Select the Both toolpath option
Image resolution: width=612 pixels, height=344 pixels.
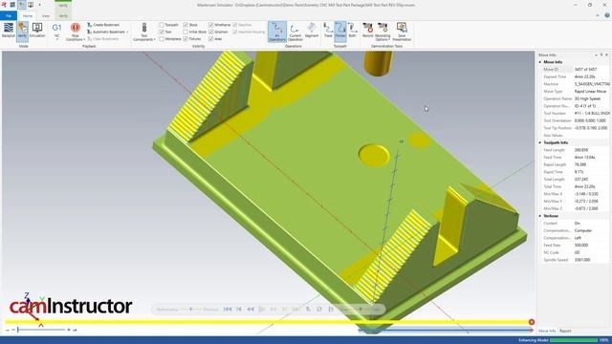tap(353, 31)
